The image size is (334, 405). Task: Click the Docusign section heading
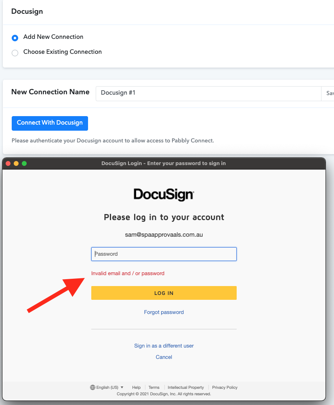pos(27,11)
